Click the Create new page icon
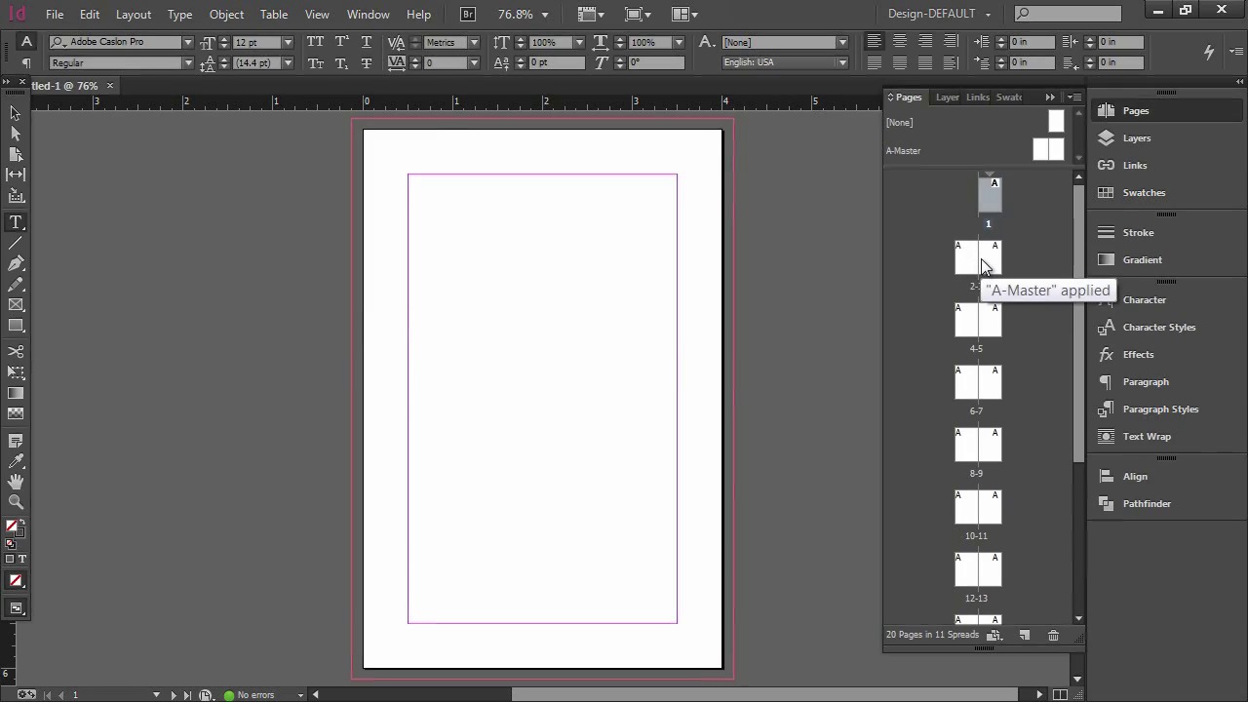 1024,636
